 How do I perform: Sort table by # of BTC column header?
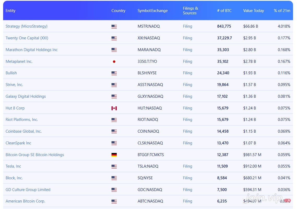pyautogui.click(x=224, y=11)
